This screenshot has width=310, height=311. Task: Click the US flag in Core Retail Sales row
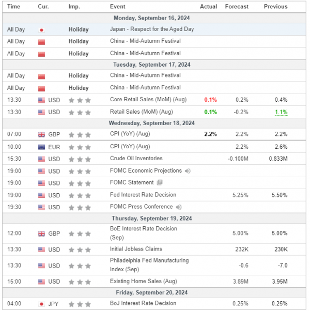pos(41,100)
